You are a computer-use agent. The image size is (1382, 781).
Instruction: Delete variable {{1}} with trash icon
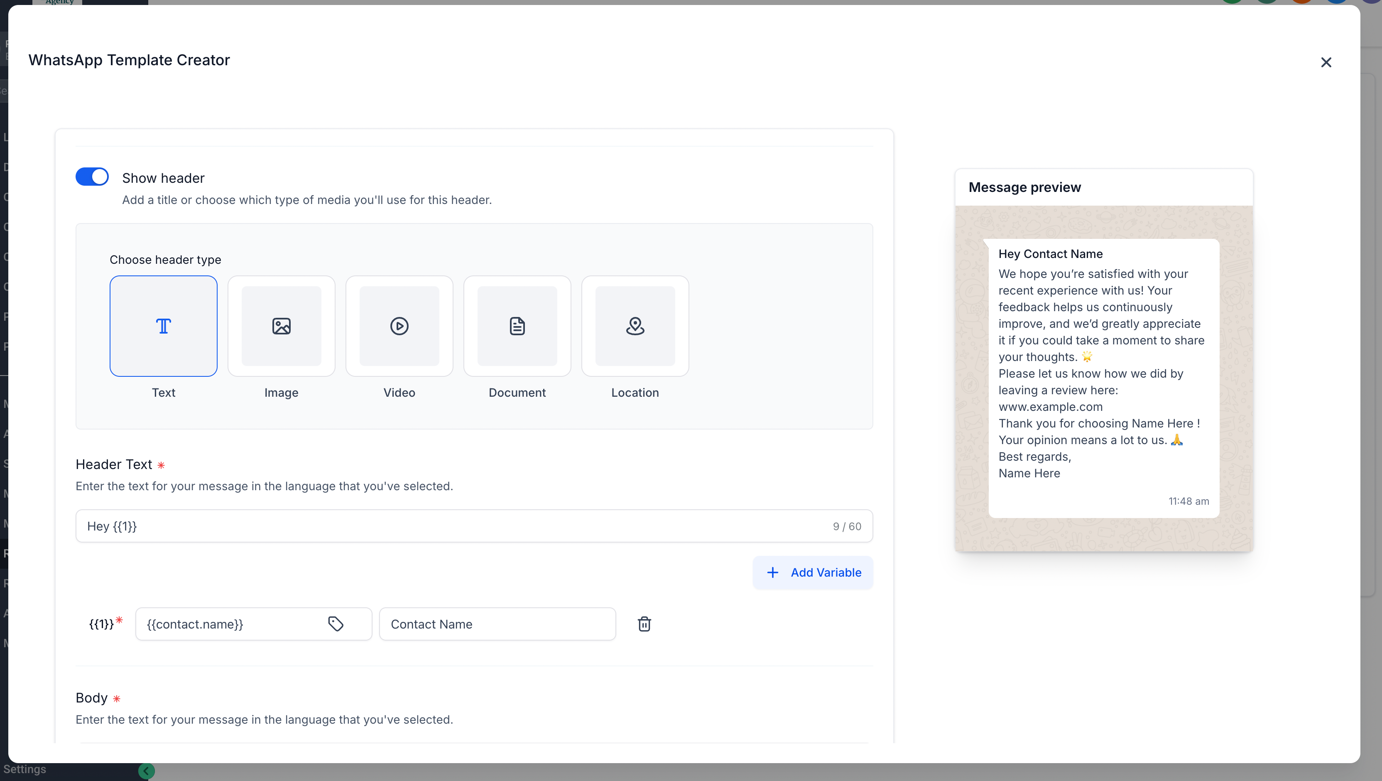coord(644,624)
